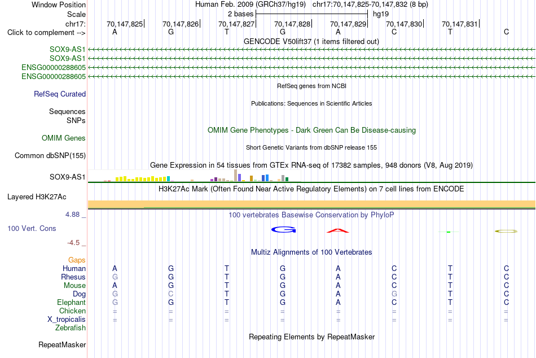
Task: Click hg19 label right of scale bar
Action: click(381, 14)
